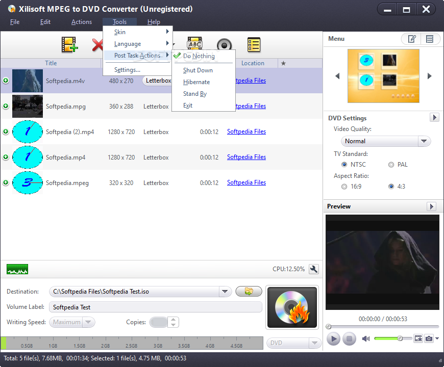This screenshot has height=367, width=444.
Task: Open the Actions menu
Action: [82, 22]
